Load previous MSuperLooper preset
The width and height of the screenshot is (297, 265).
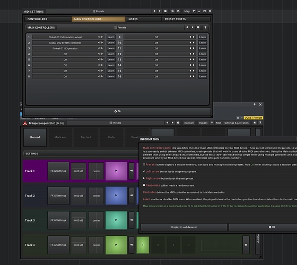pyautogui.click(x=167, y=123)
